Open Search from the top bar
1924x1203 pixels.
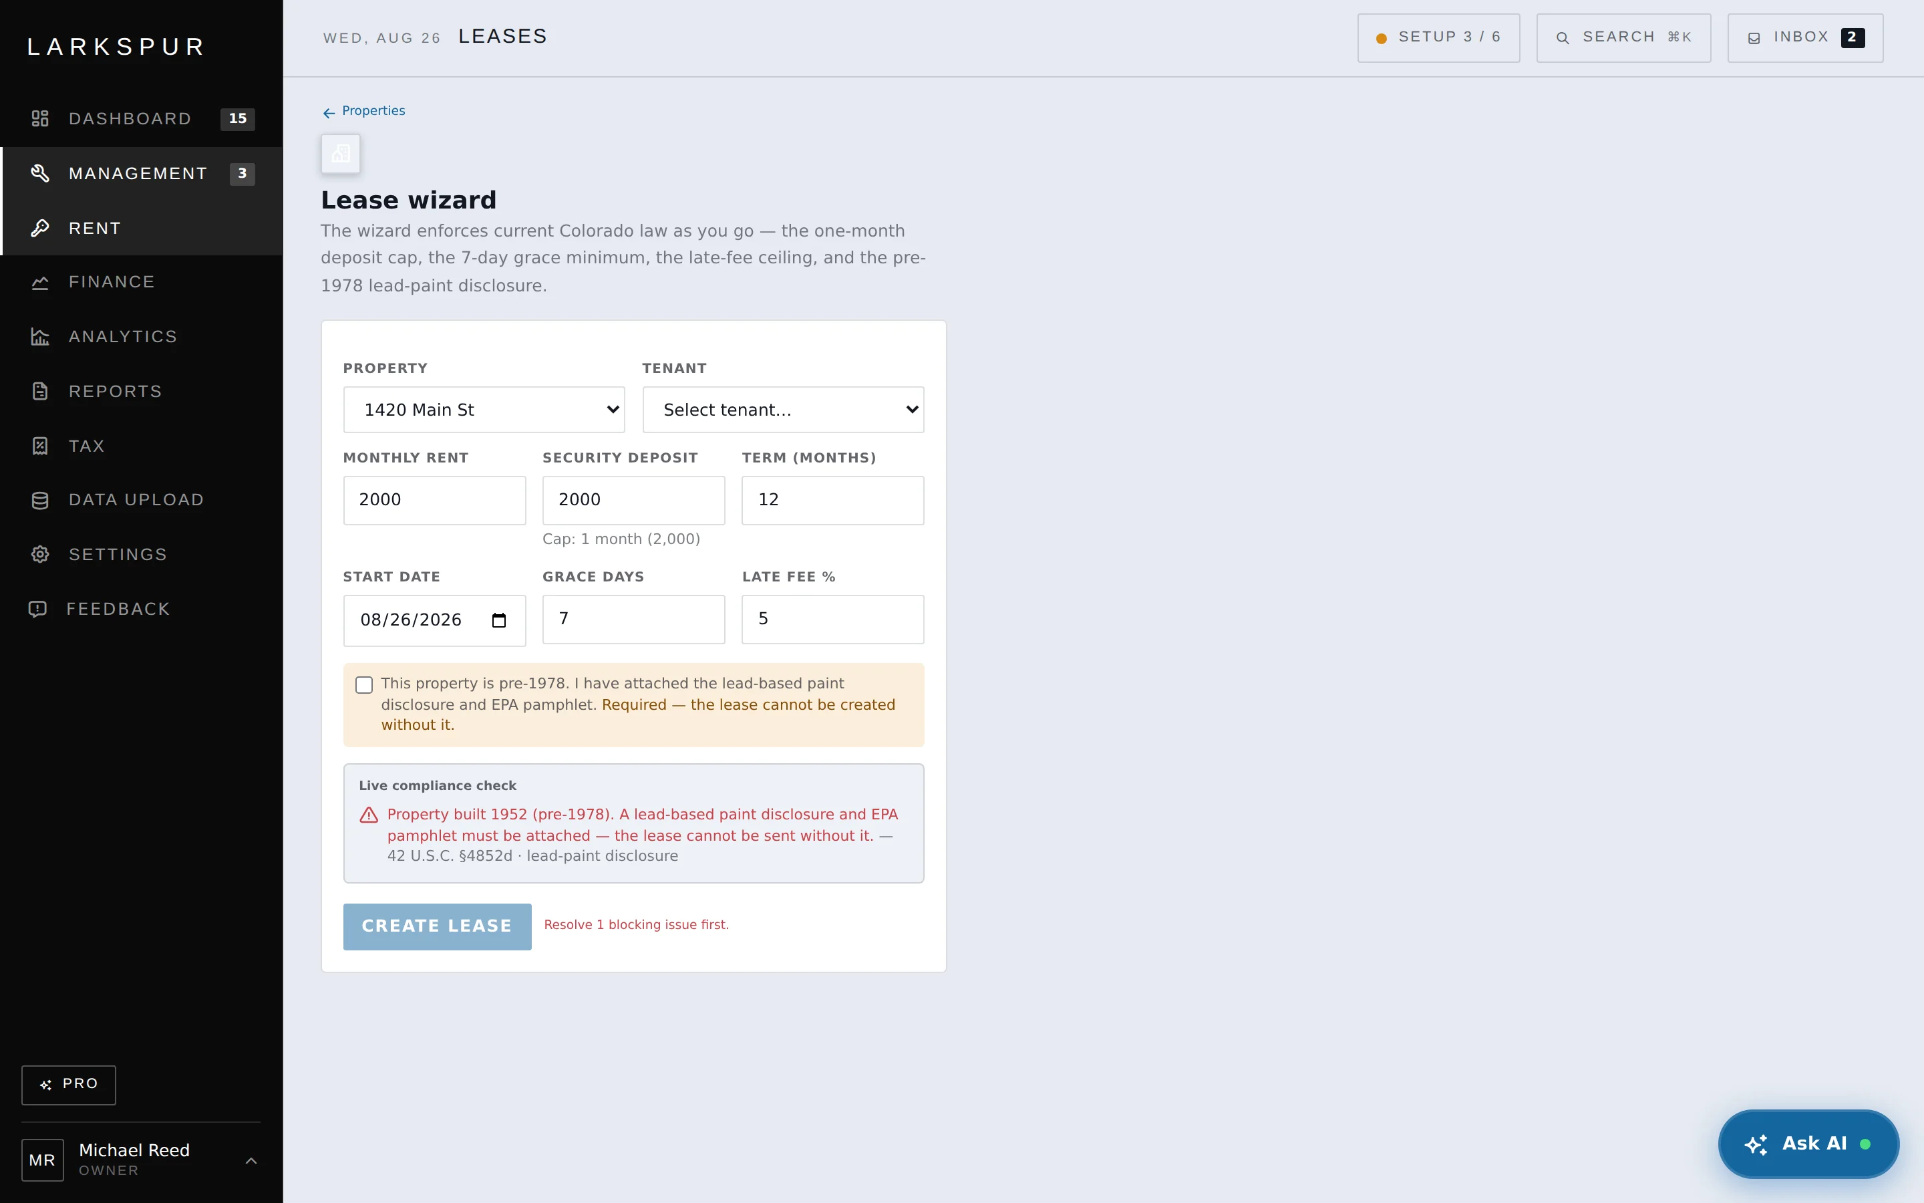click(1623, 38)
